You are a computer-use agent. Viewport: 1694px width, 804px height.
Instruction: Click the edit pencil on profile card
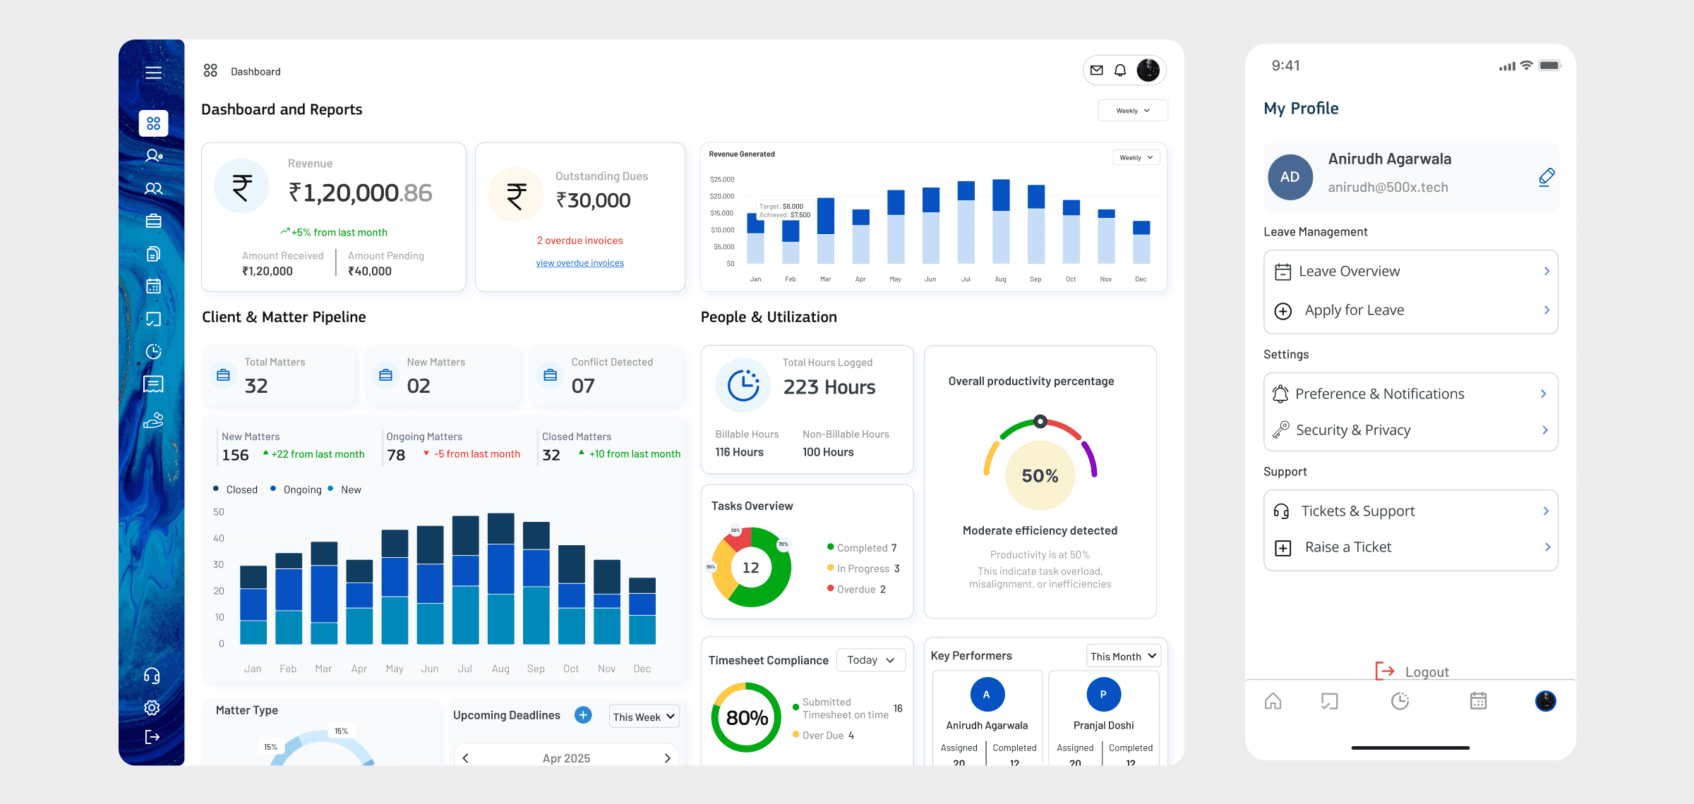point(1546,177)
